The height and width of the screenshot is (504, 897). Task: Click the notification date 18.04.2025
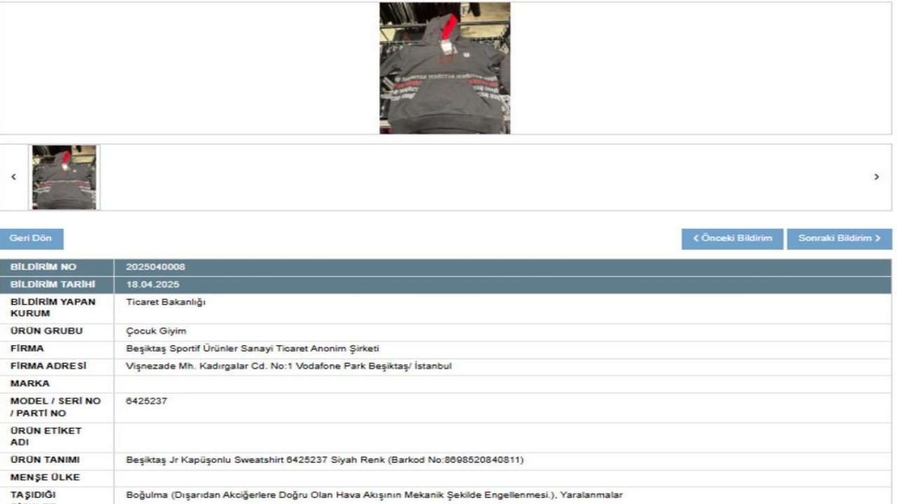point(153,284)
